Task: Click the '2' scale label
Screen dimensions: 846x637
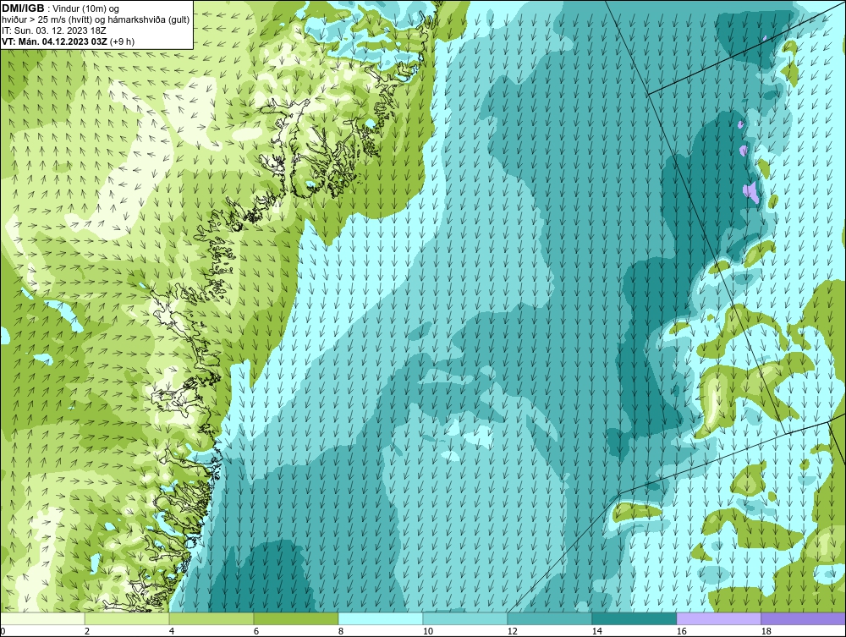Action: coord(87,631)
